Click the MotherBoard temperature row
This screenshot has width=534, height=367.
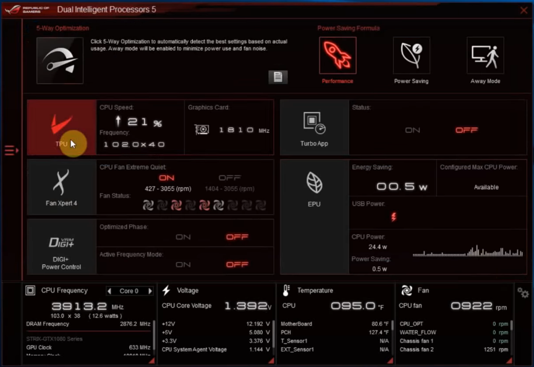coord(335,324)
